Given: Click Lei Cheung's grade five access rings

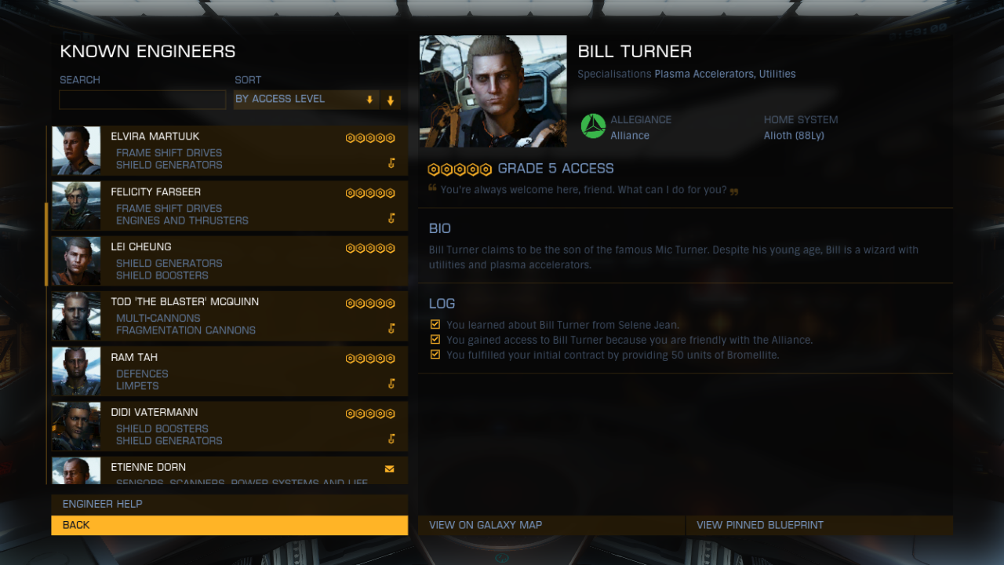Looking at the screenshot, I should coord(370,248).
